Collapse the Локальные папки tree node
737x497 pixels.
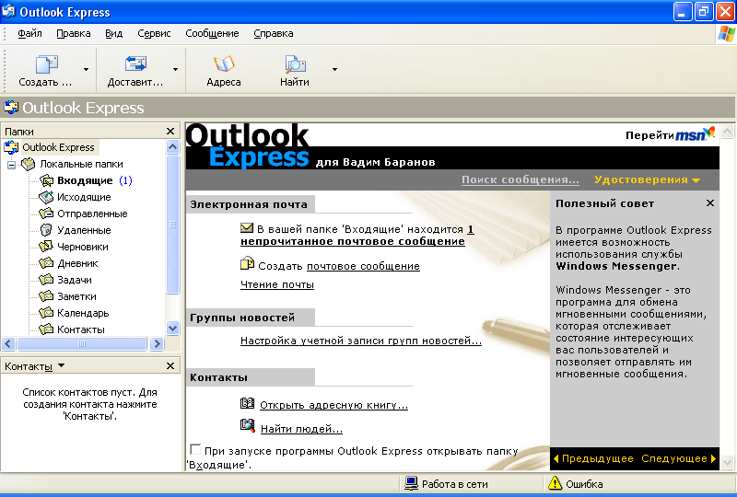[12, 165]
